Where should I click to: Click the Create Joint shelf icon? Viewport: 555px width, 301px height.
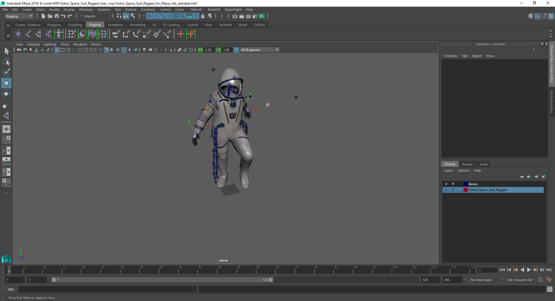[x=28, y=34]
